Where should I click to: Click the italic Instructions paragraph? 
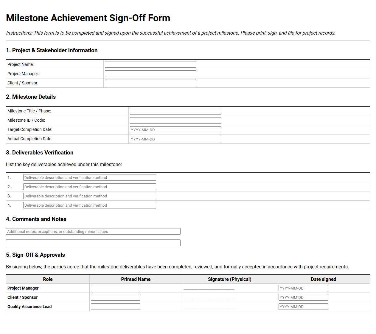click(171, 33)
